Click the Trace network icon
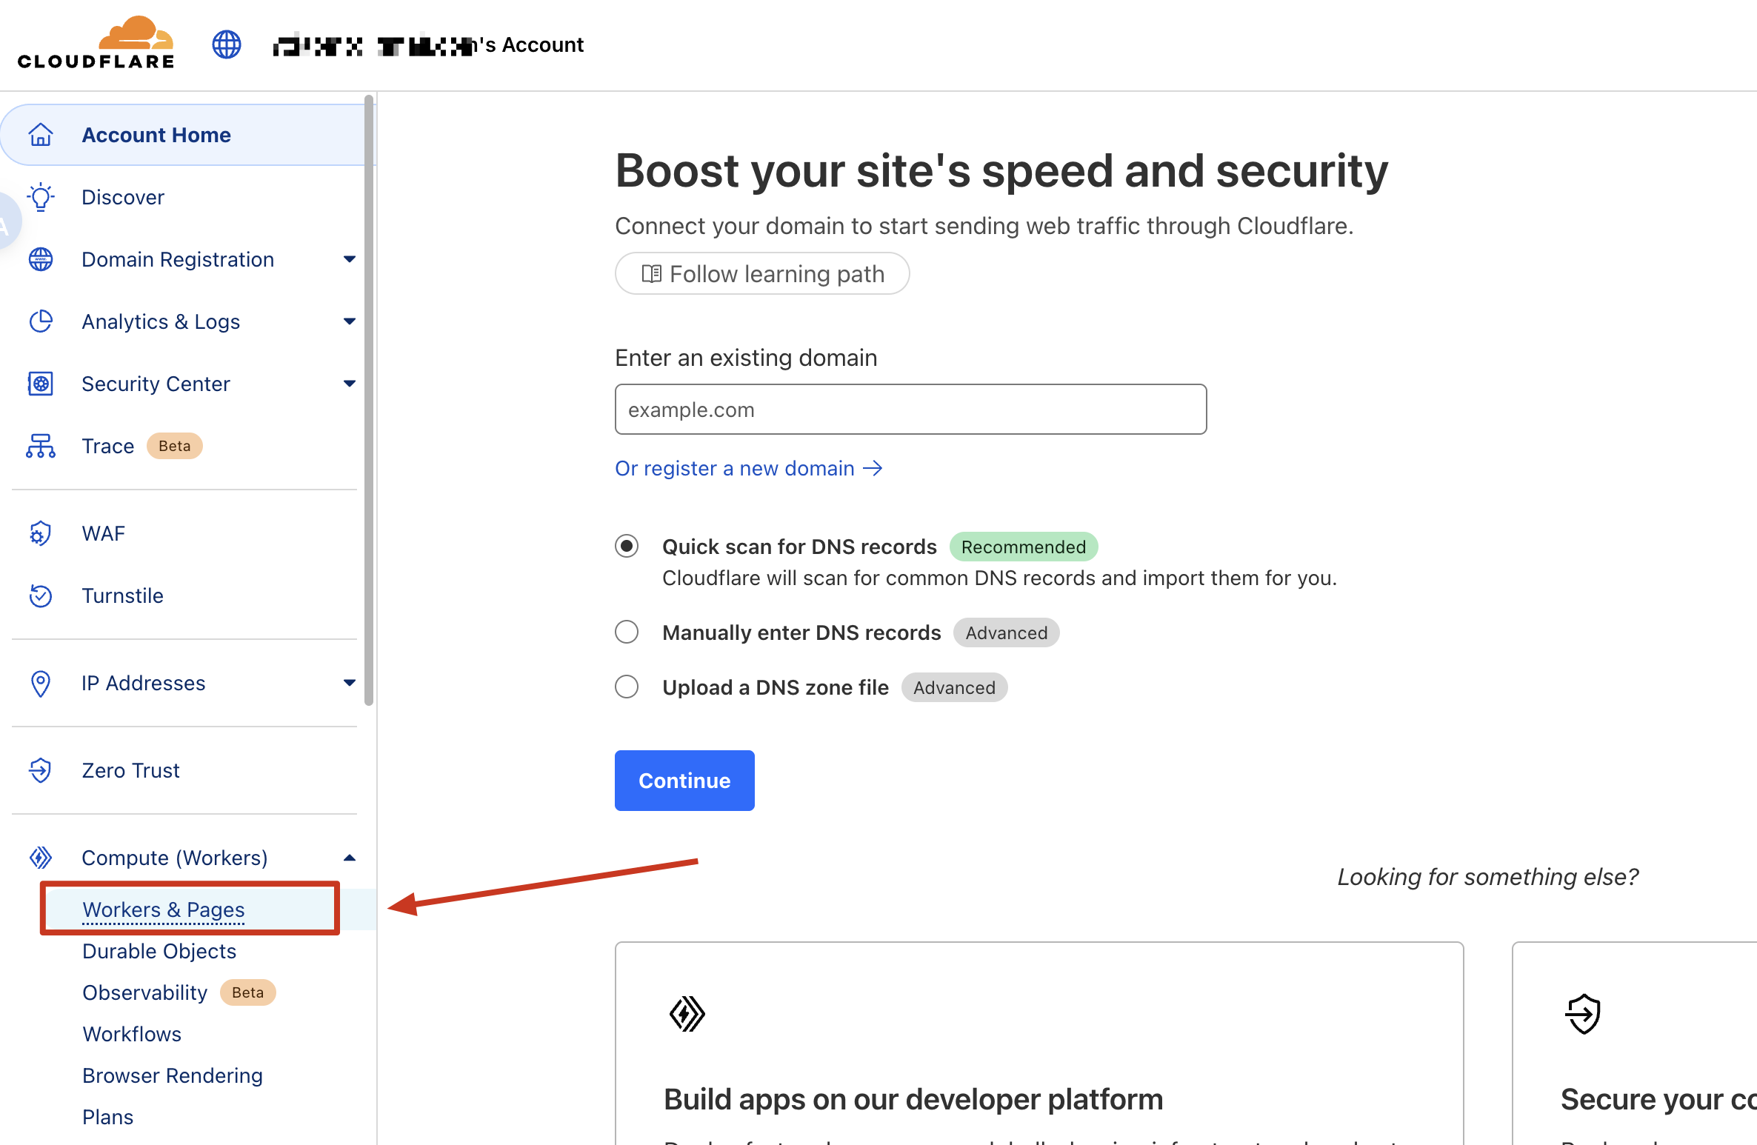The height and width of the screenshot is (1145, 1757). (41, 446)
